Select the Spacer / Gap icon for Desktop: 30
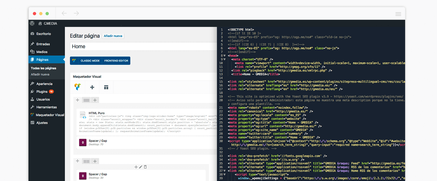Image resolution: width=437 pixels, height=181 pixels. click(83, 176)
